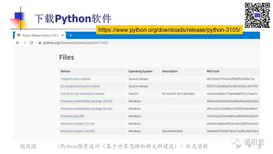This screenshot has height=154, width=273.
Task: Reload the page with the refresh icon
Action: (x=31, y=43)
